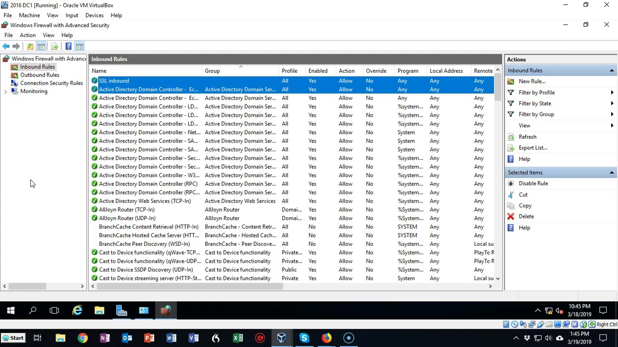The image size is (618, 347).
Task: Click the VM Windows Start button
Action: (11, 311)
